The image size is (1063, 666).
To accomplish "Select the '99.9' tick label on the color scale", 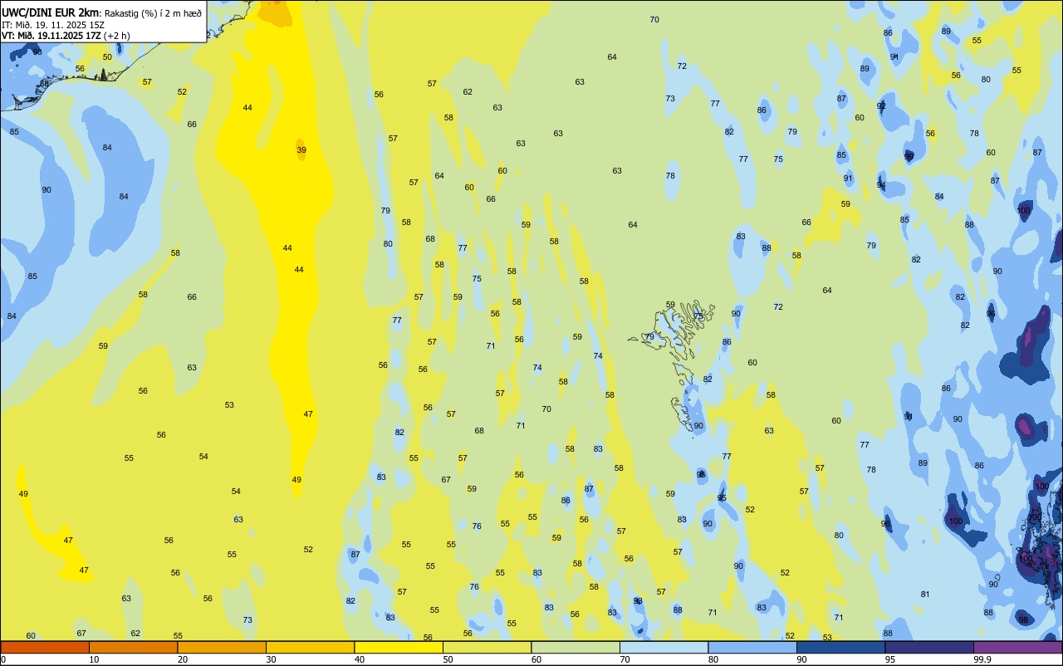I will tap(982, 659).
